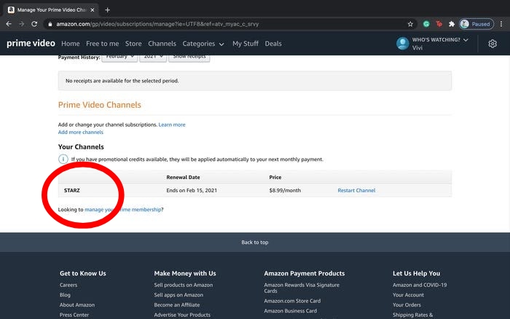The width and height of the screenshot is (510, 319).
Task: Expand the Categories dropdown
Action: (x=203, y=44)
